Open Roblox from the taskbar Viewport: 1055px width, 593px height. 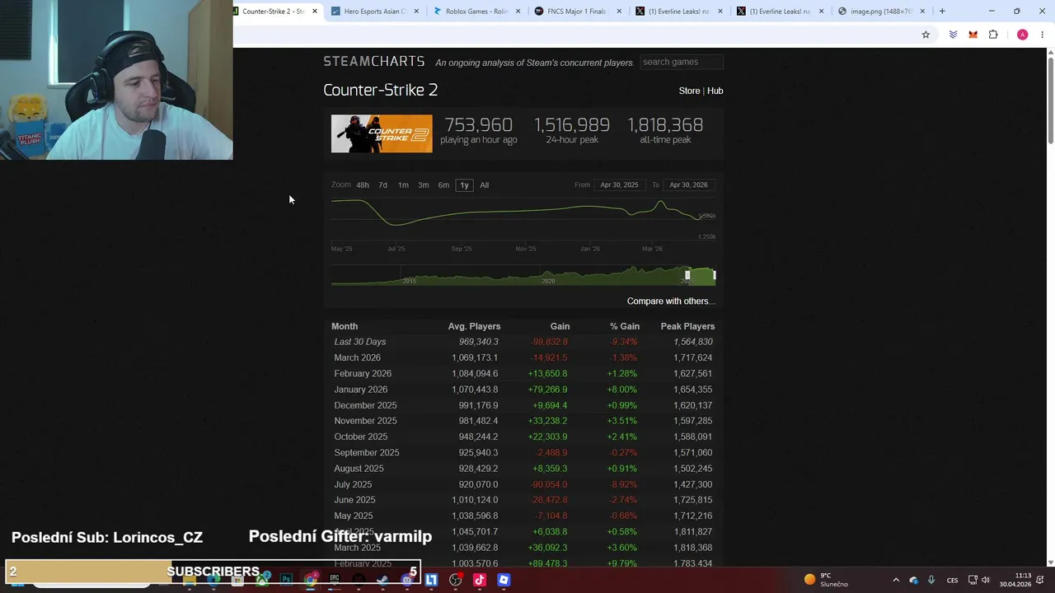504,580
